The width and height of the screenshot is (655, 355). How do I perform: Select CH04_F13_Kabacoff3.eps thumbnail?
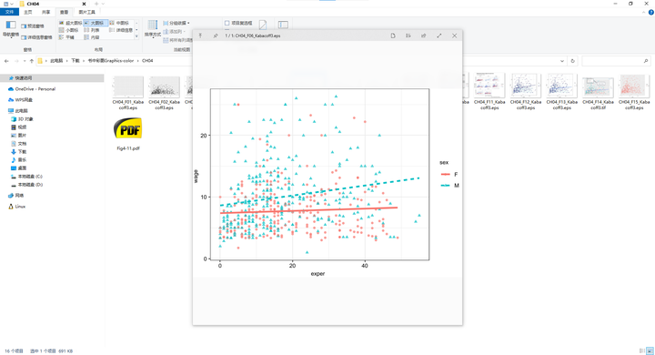(x=562, y=92)
